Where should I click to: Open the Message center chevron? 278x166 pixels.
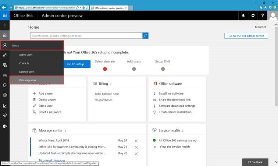[x=65, y=131]
